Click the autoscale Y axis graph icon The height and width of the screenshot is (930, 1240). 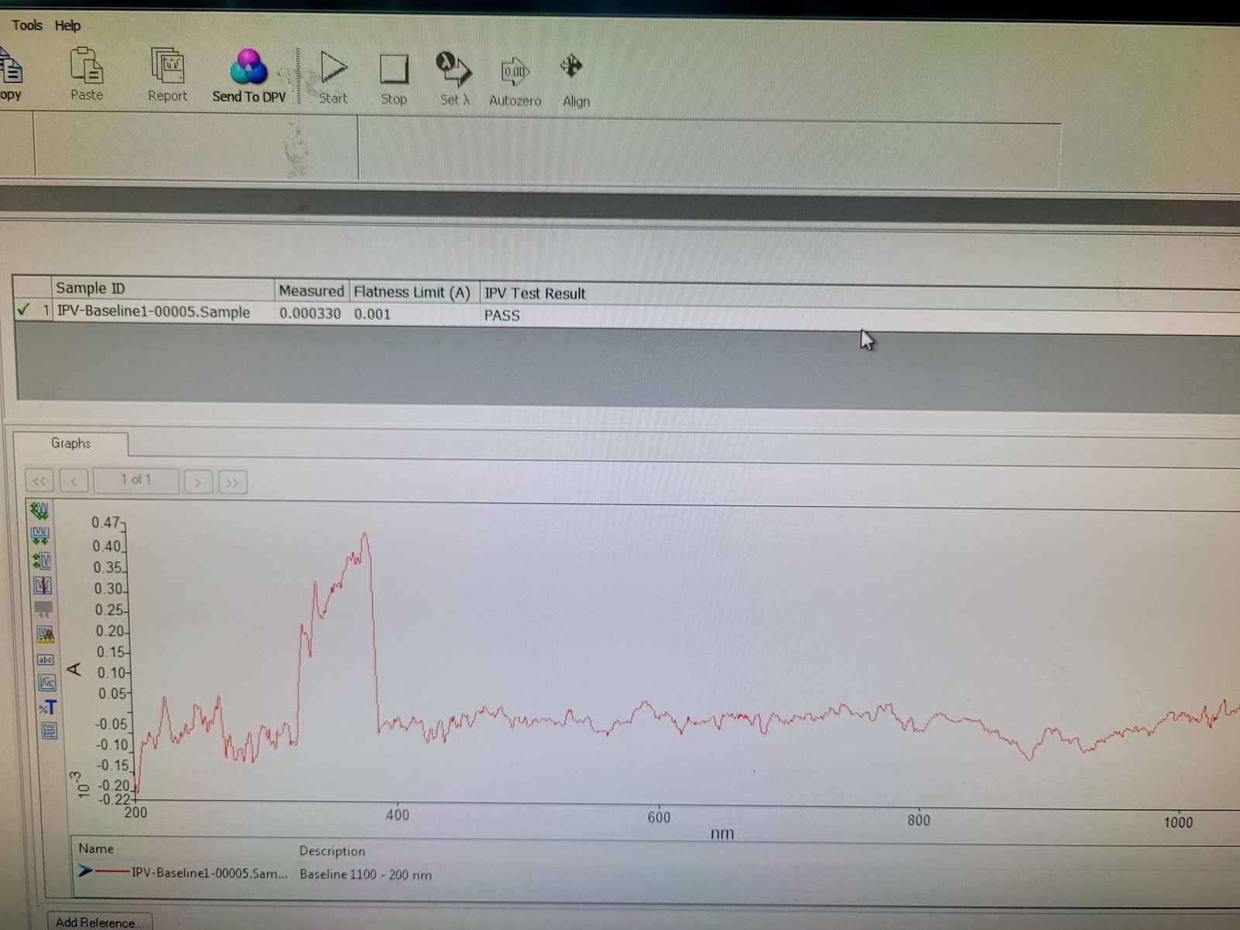[x=42, y=560]
